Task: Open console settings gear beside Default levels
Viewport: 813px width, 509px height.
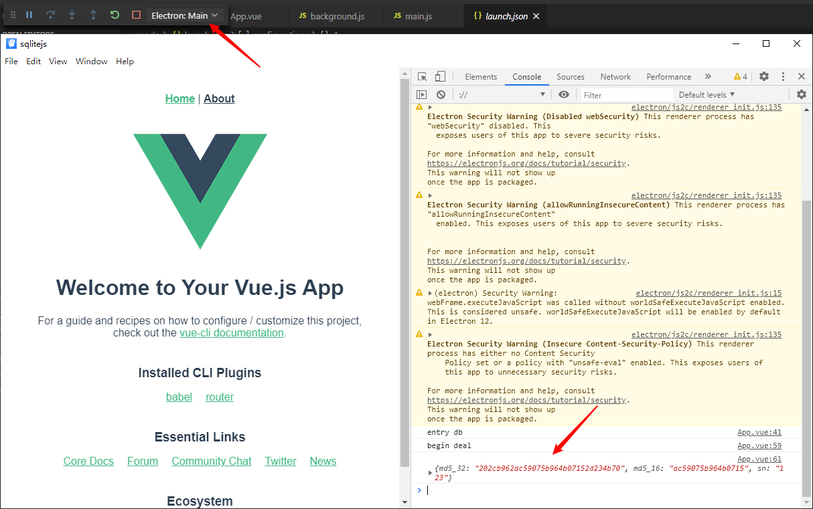Action: click(x=802, y=95)
